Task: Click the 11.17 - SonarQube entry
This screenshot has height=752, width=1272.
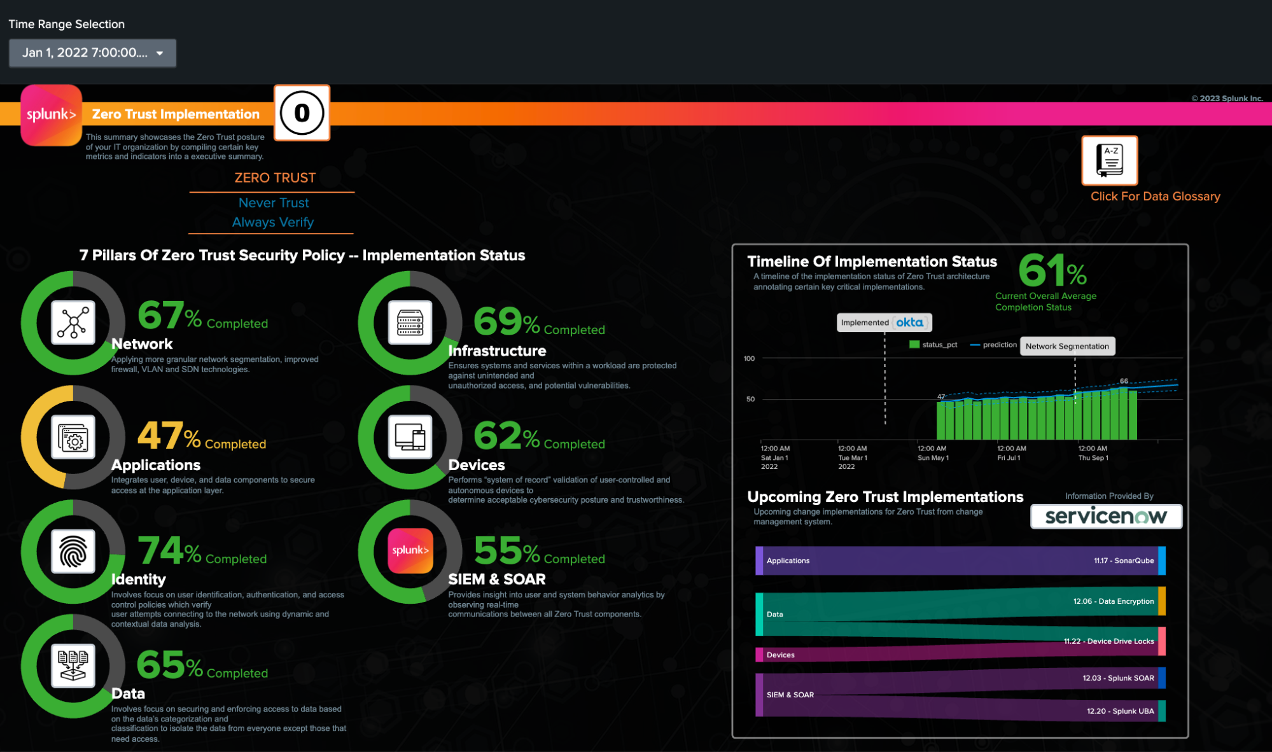Action: [1124, 561]
